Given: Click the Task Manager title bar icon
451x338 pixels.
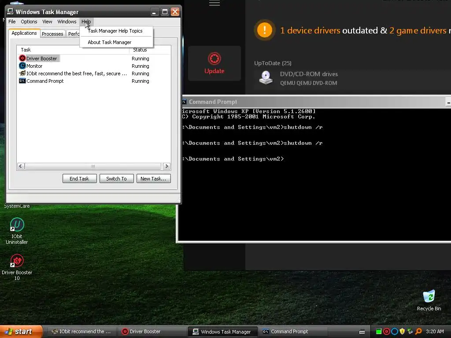Looking at the screenshot, I should tap(11, 11).
